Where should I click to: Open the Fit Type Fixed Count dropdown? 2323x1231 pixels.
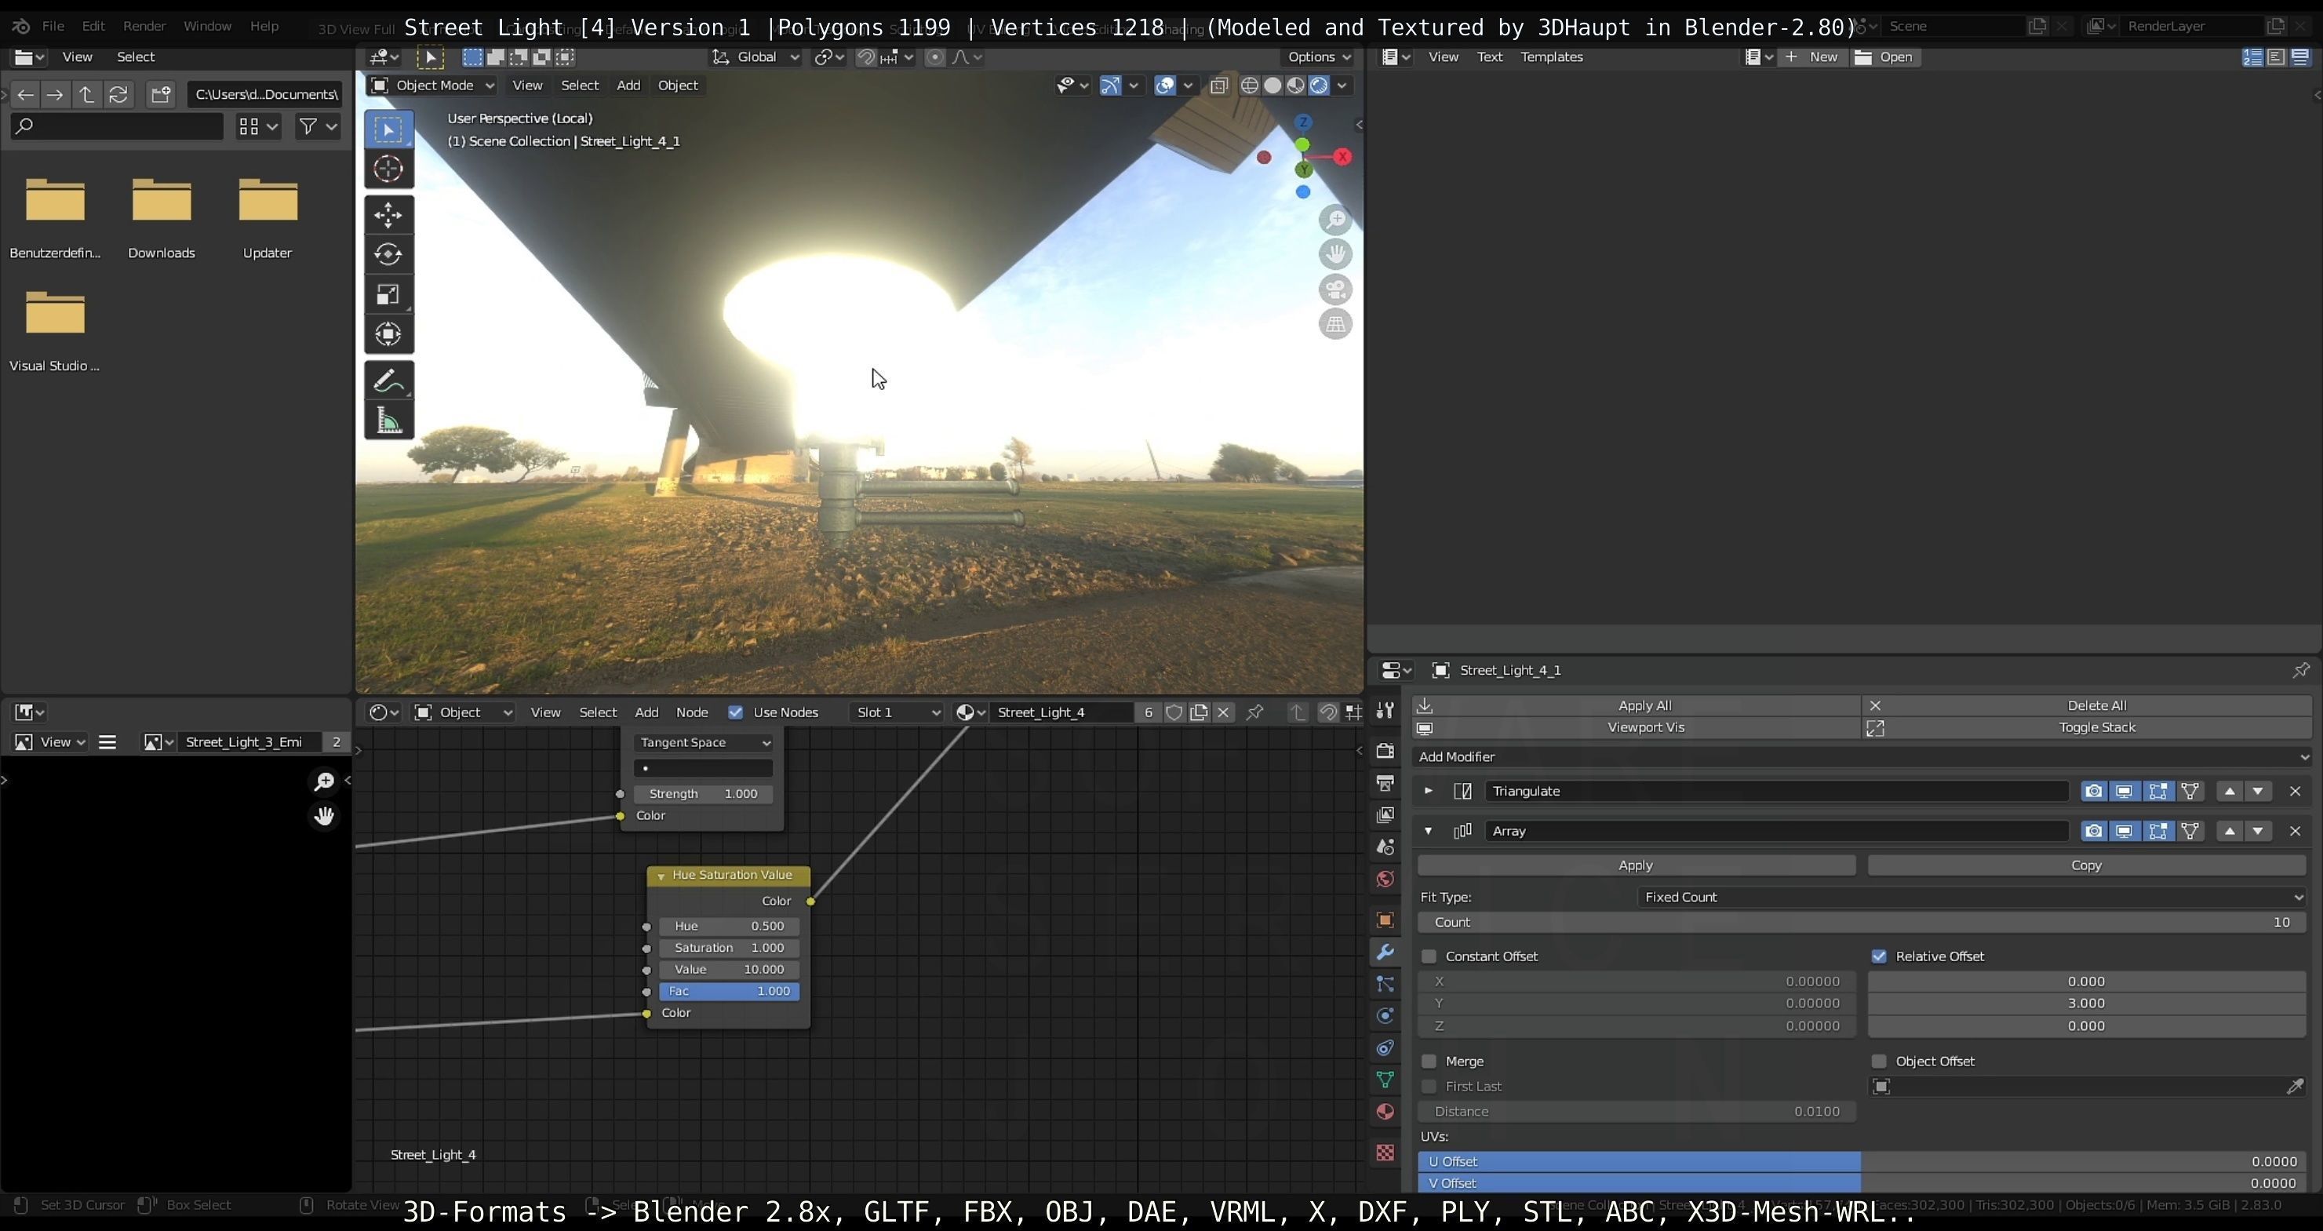point(1972,898)
